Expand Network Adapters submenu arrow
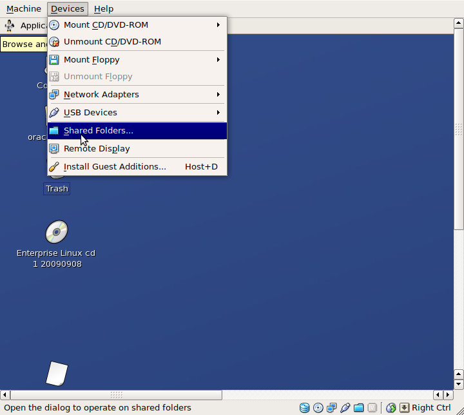 pos(218,95)
